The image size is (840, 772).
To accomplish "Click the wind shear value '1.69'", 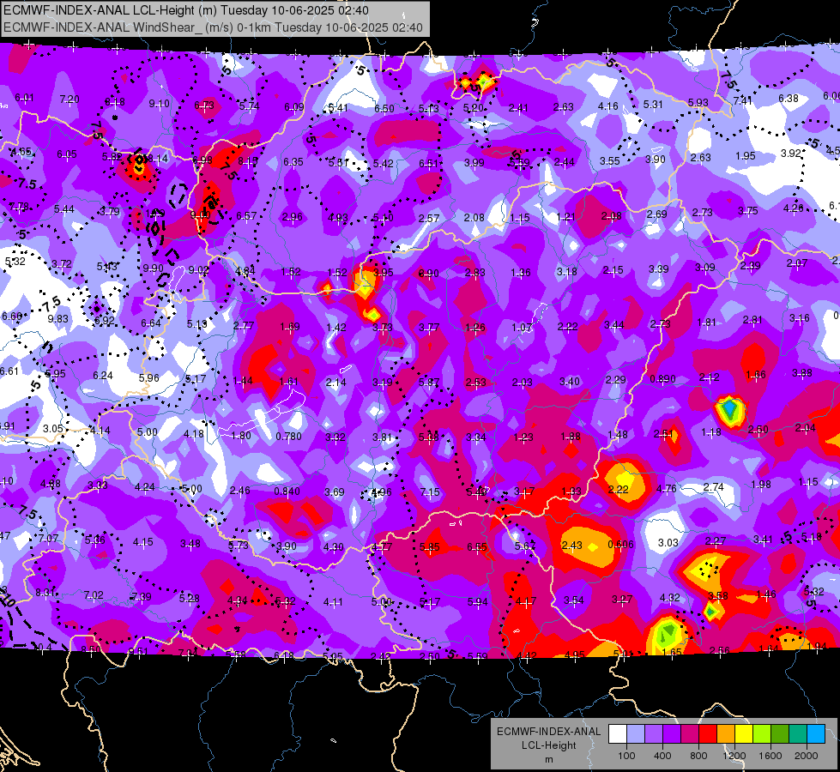I will [290, 327].
